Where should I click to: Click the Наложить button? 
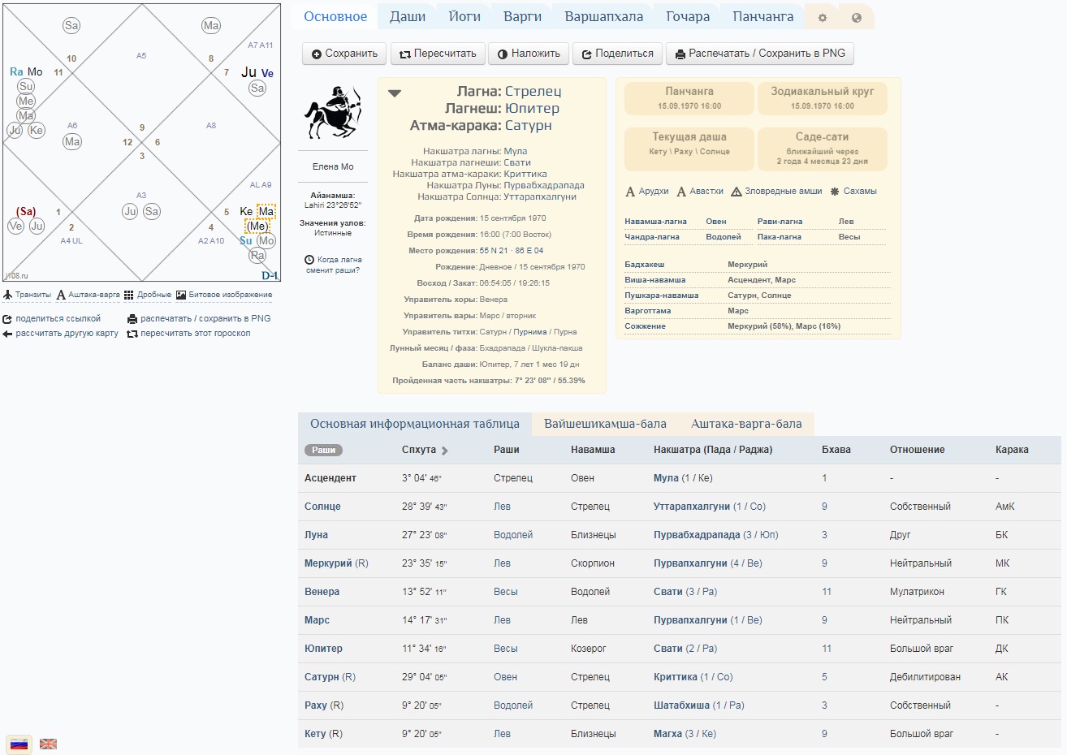[529, 54]
